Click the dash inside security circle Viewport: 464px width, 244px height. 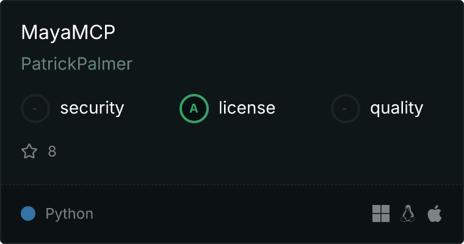(35, 109)
